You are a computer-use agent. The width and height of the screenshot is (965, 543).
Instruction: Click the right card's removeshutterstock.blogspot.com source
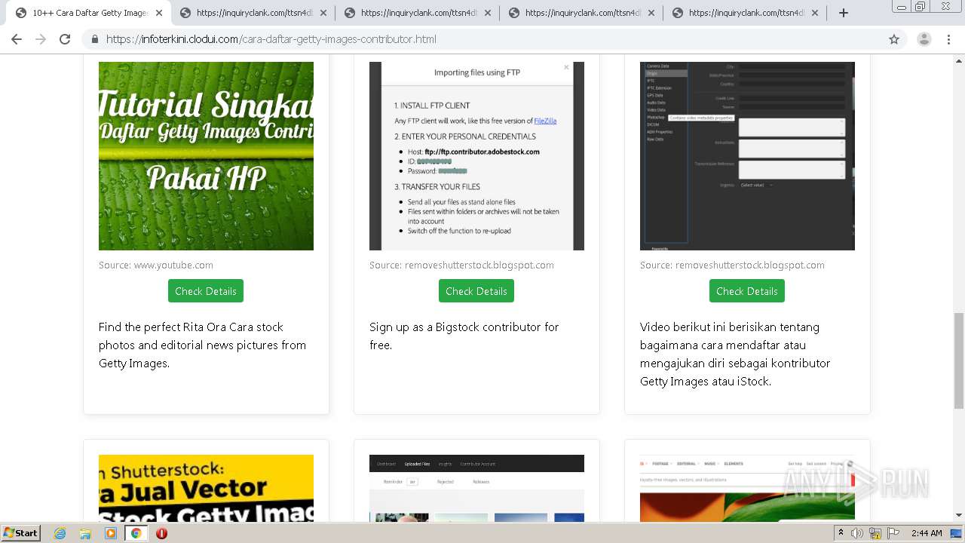732,265
